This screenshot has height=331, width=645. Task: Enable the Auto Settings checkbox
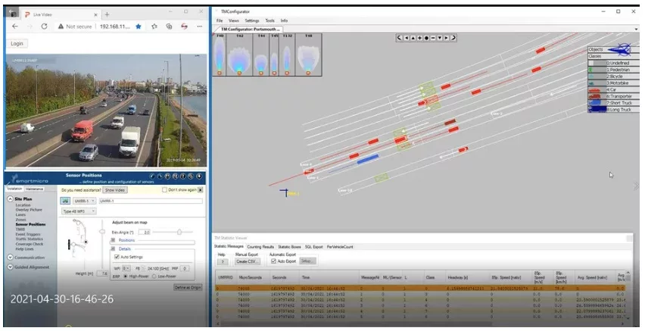click(x=116, y=257)
